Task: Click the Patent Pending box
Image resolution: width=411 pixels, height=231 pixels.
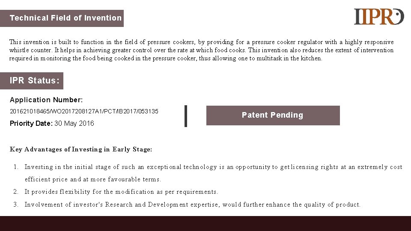Action: (273, 115)
